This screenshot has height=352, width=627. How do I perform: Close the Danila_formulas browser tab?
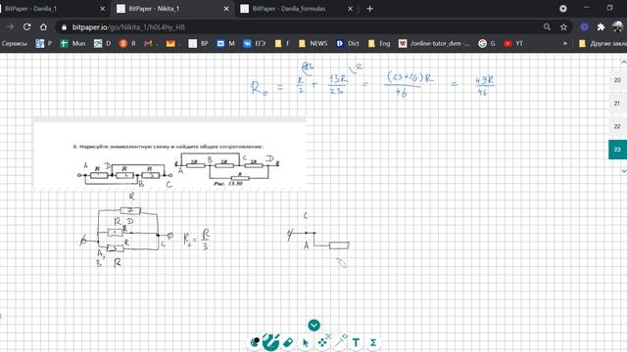click(351, 9)
